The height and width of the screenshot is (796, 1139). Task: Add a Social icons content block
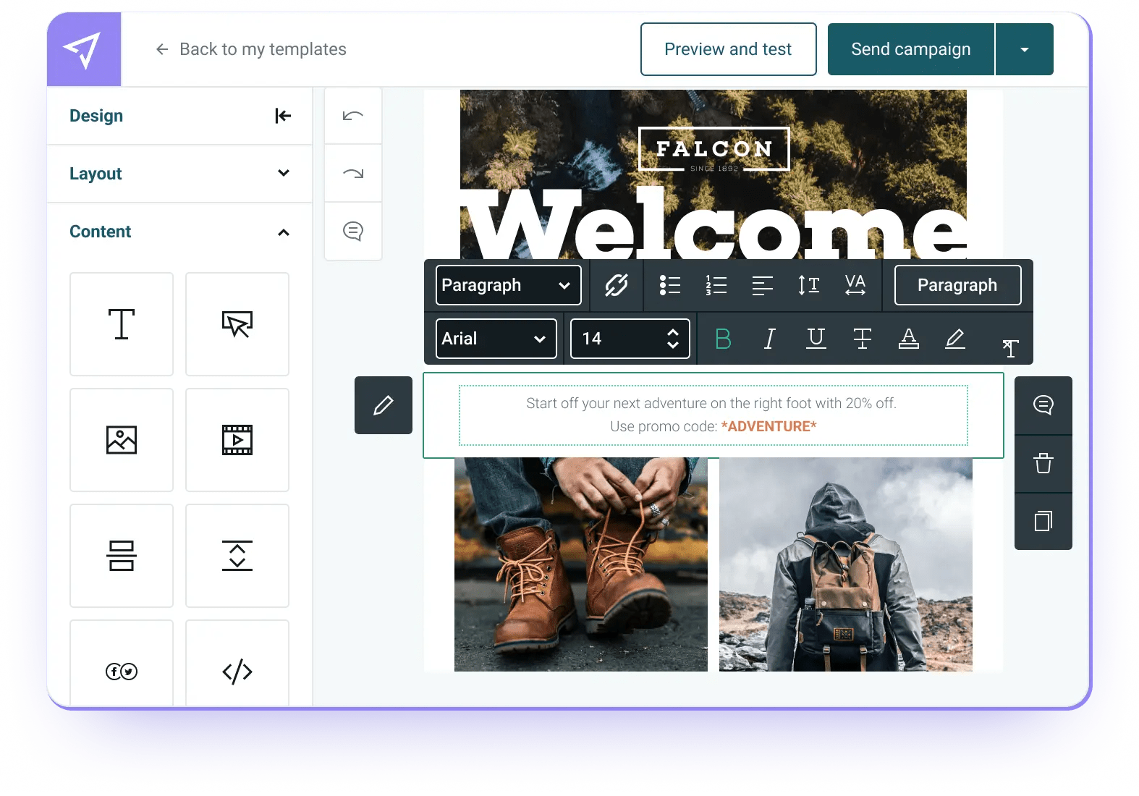click(x=122, y=664)
